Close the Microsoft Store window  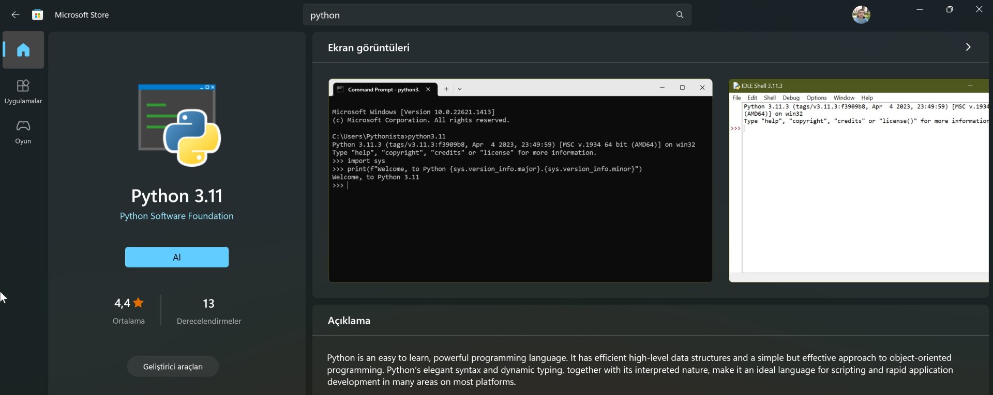pyautogui.click(x=979, y=9)
